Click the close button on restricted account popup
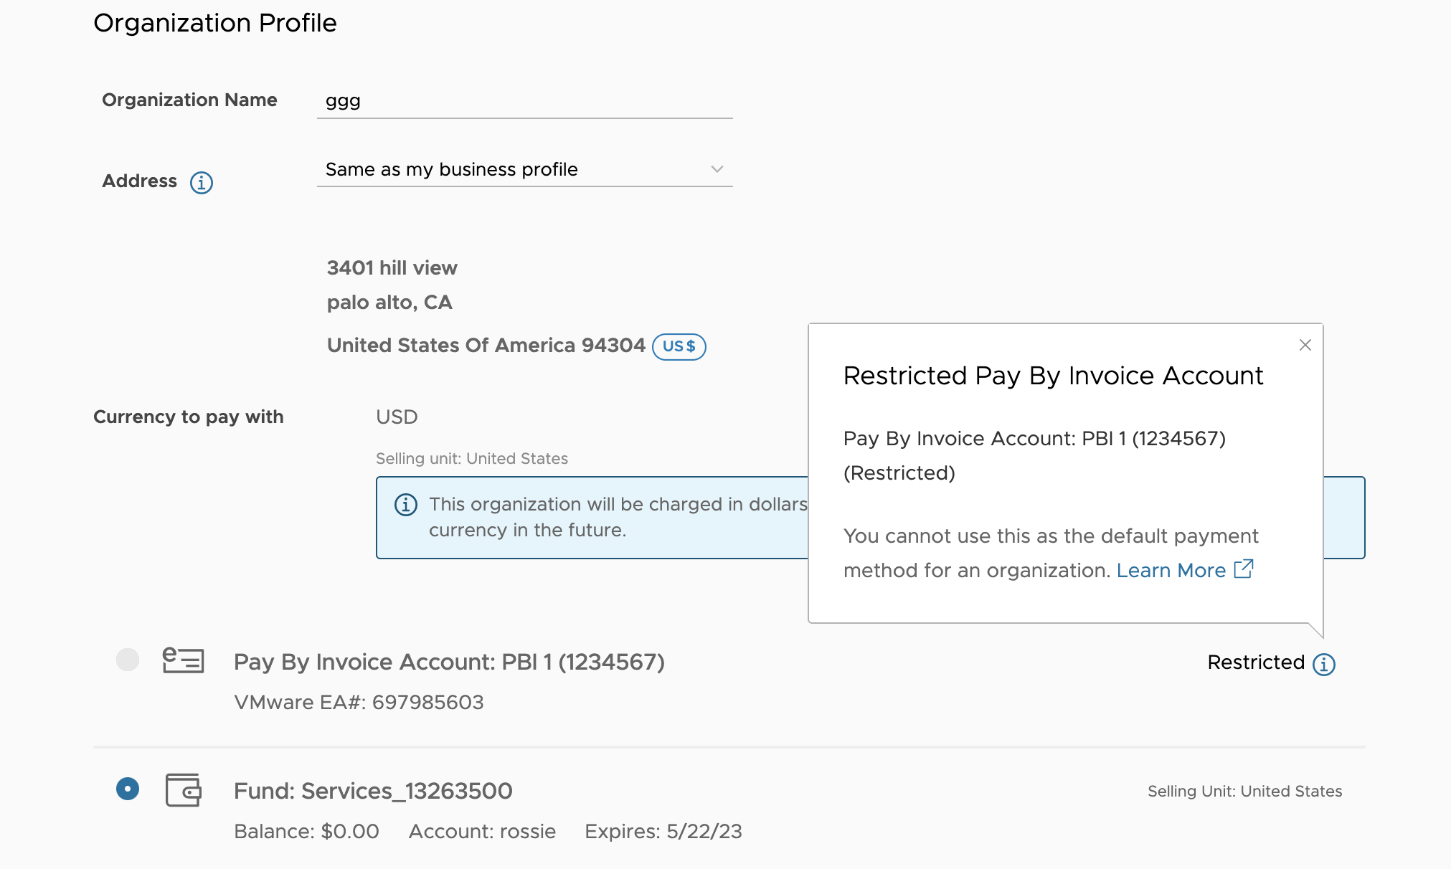 point(1305,344)
